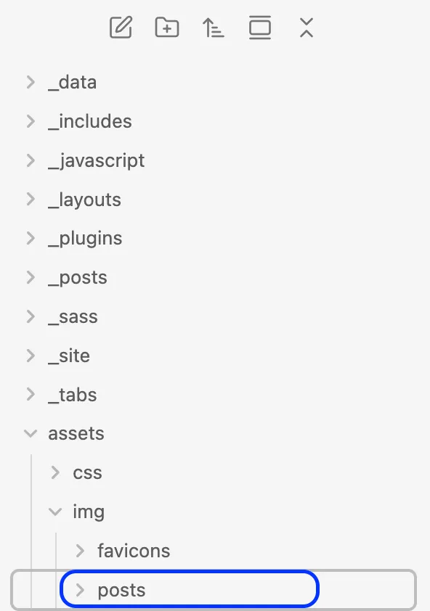Select the _site folder
The height and width of the screenshot is (611, 430).
pyautogui.click(x=69, y=356)
